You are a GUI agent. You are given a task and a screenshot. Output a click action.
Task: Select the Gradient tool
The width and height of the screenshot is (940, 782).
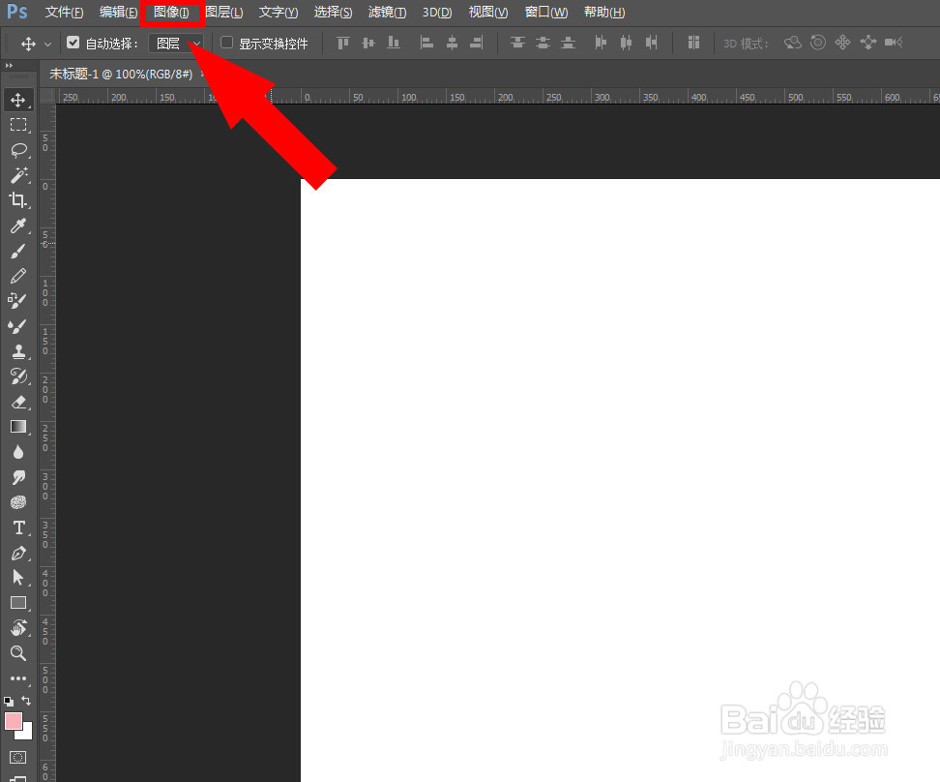coord(18,427)
